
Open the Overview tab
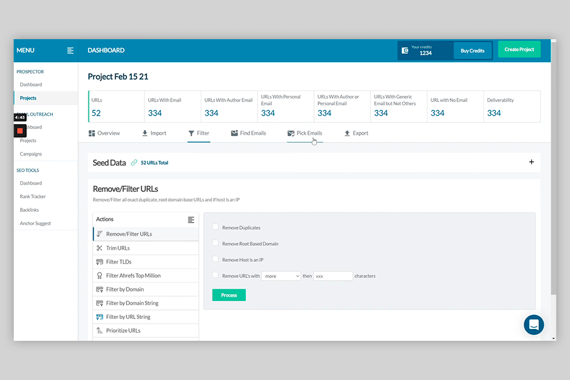[104, 133]
